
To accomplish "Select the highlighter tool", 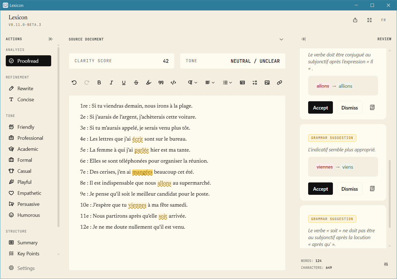I will (x=149, y=83).
